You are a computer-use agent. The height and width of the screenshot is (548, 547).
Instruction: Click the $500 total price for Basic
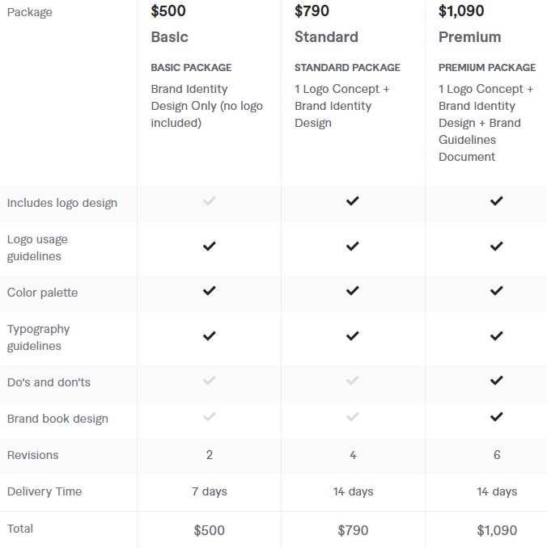209,530
